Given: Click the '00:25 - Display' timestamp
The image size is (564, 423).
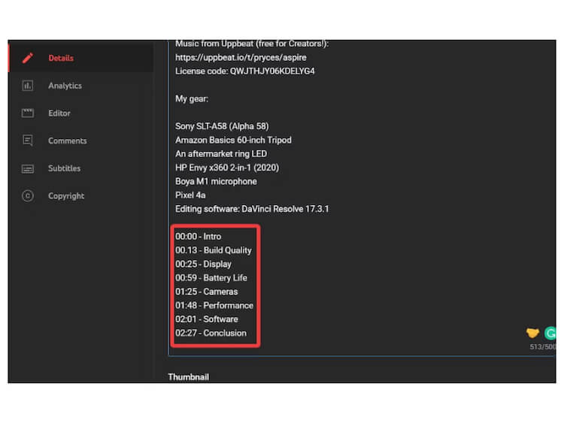Looking at the screenshot, I should click(x=203, y=264).
